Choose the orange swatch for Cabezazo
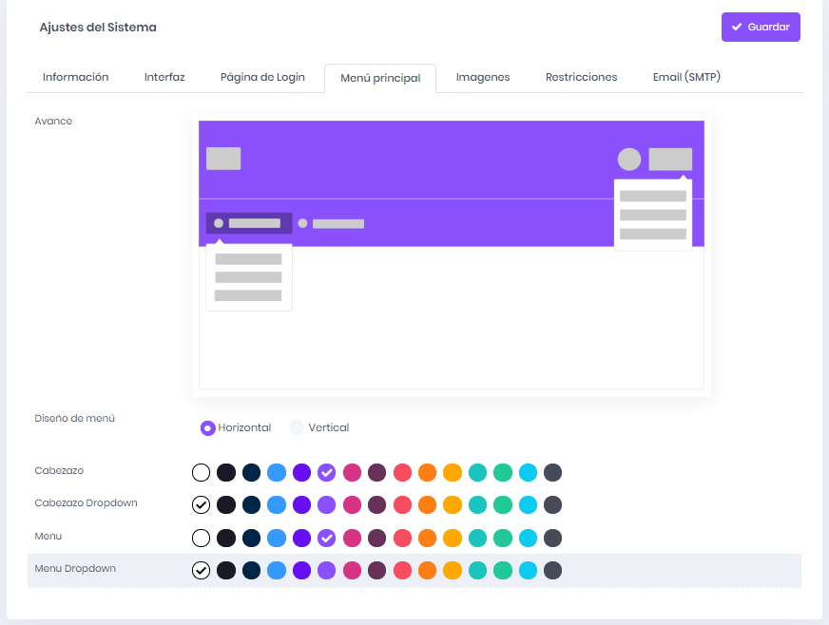Image resolution: width=829 pixels, height=625 pixels. point(427,473)
